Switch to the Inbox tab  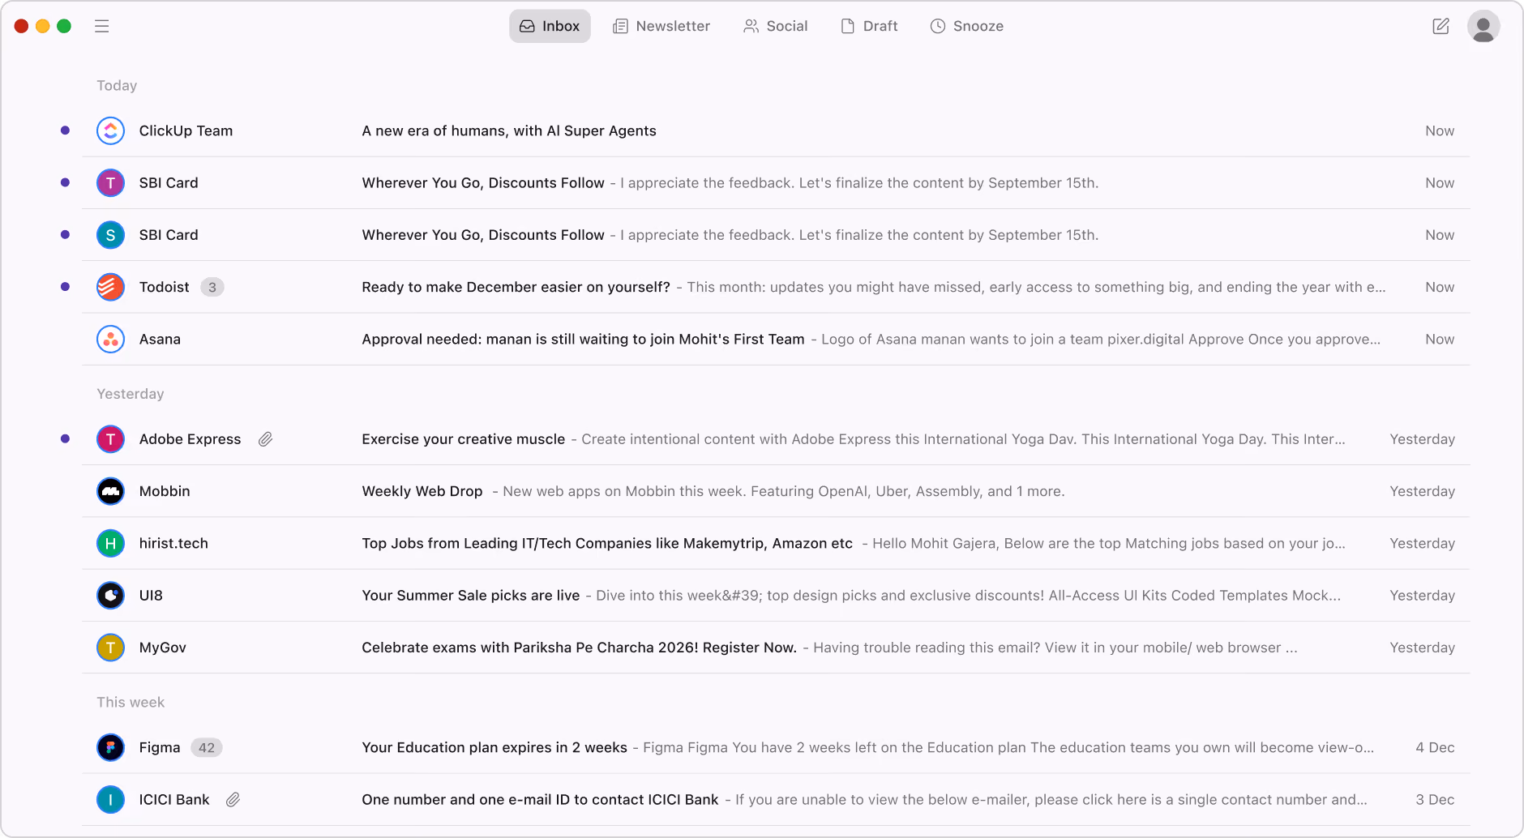tap(550, 26)
